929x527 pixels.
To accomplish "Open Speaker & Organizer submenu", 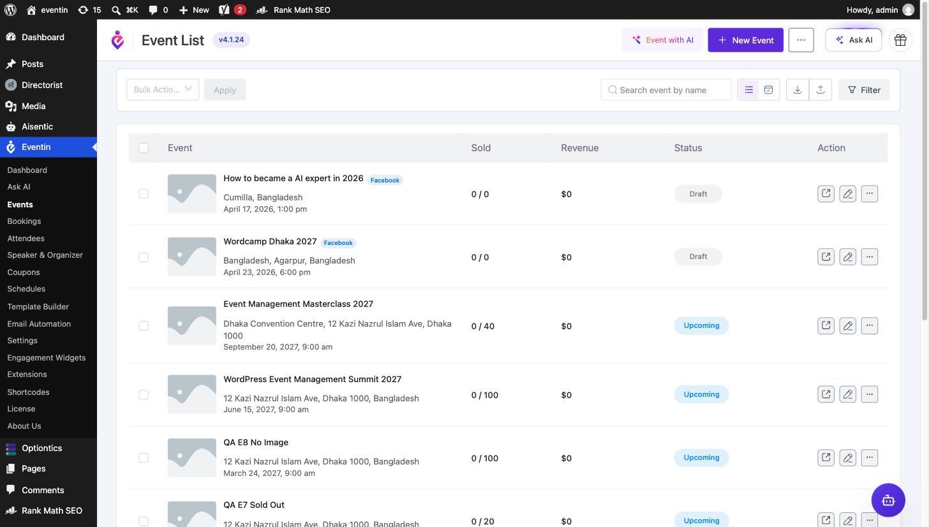I will tap(45, 255).
